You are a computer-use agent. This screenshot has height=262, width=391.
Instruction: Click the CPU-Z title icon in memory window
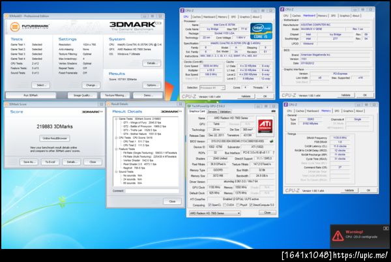point(286,105)
